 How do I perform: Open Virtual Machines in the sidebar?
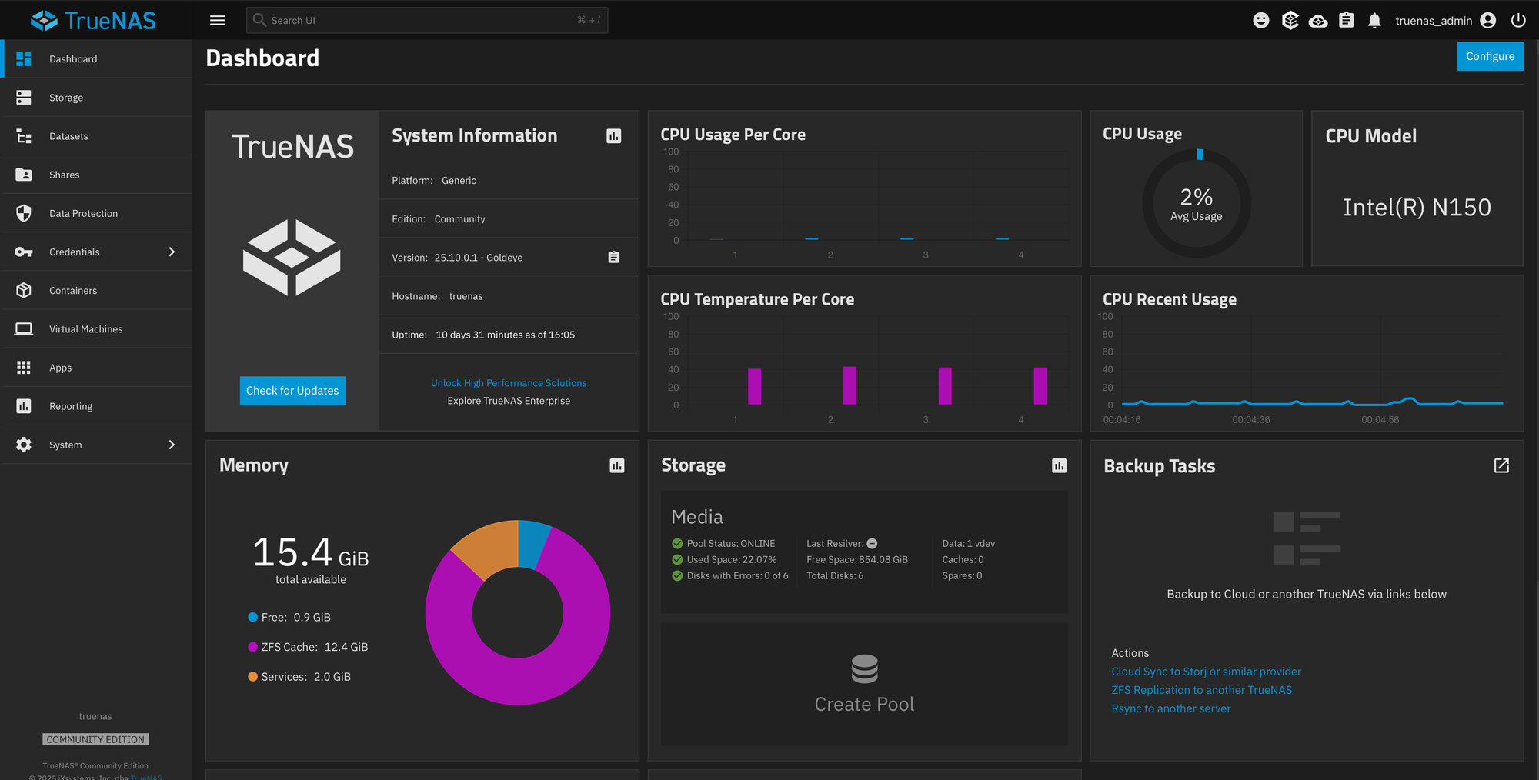[85, 329]
